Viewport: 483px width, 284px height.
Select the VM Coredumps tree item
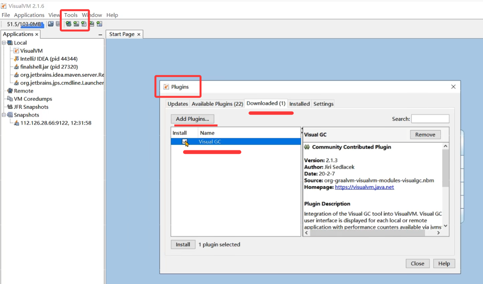33,99
